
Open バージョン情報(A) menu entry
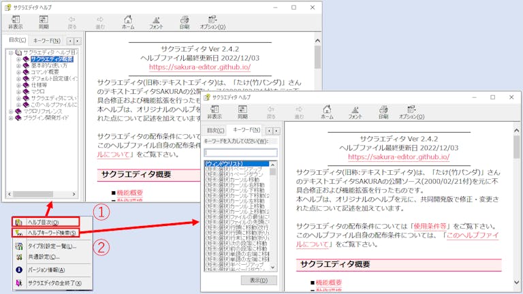[x=52, y=270]
